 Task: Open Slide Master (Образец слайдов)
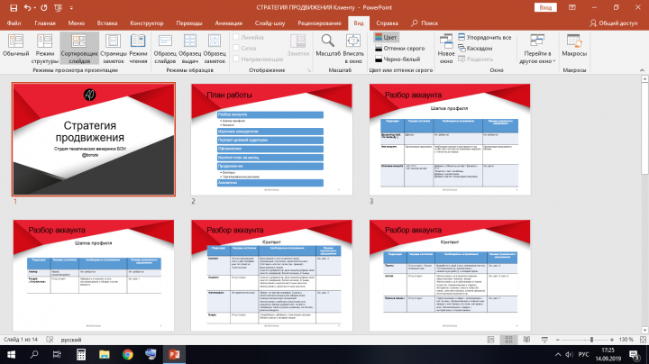click(165, 49)
